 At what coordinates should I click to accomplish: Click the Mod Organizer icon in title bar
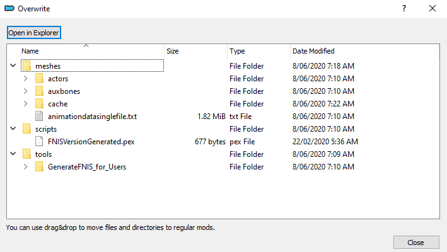(x=9, y=9)
